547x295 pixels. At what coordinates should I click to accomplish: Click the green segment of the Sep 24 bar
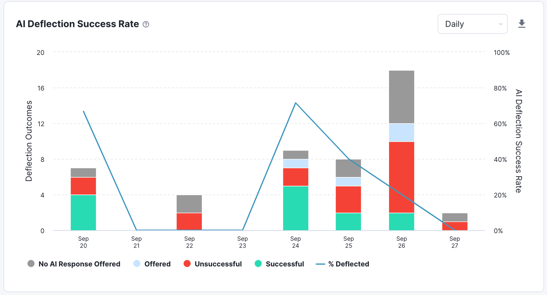tap(295, 208)
